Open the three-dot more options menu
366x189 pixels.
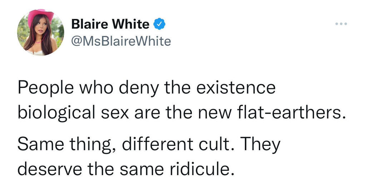(x=341, y=24)
